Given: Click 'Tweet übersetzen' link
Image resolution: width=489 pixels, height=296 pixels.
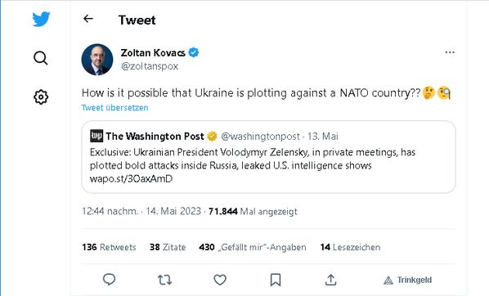Looking at the screenshot, I should tap(114, 108).
